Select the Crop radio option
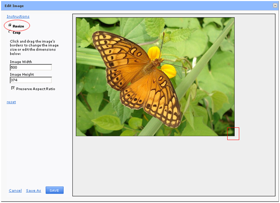This screenshot has width=280, height=203. [10, 32]
